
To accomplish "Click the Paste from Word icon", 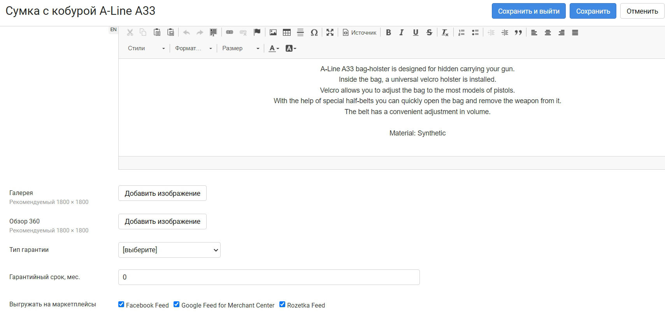I will click(170, 33).
